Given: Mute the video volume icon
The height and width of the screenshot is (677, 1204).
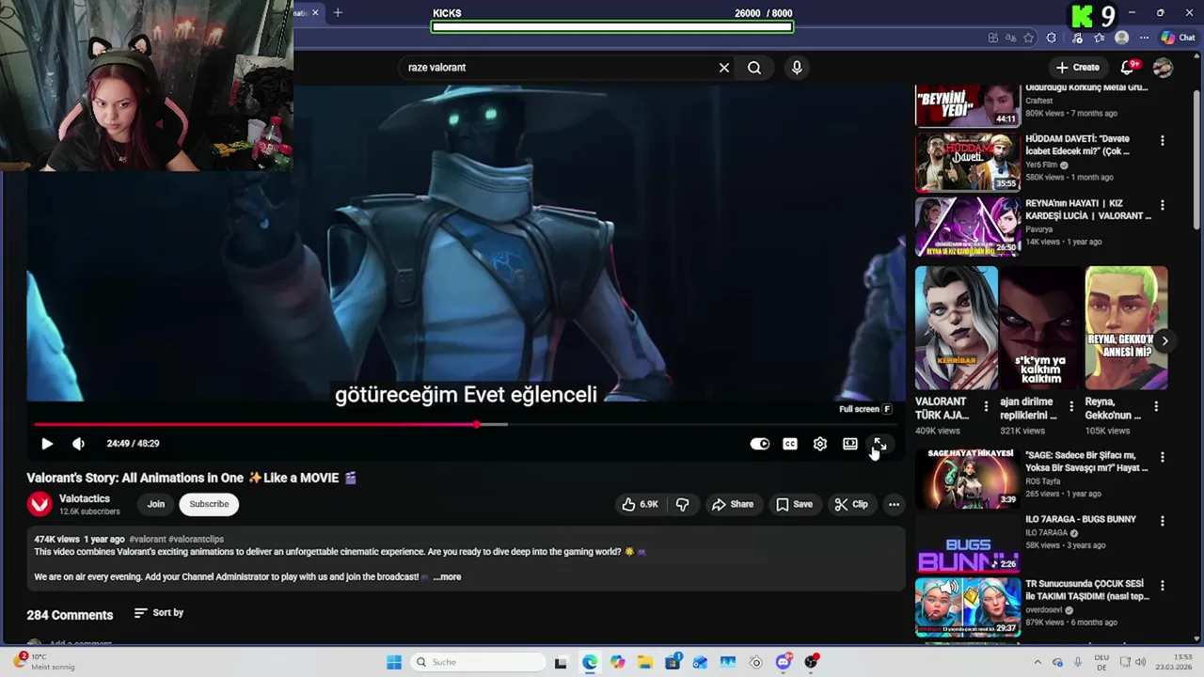Looking at the screenshot, I should 78,444.
